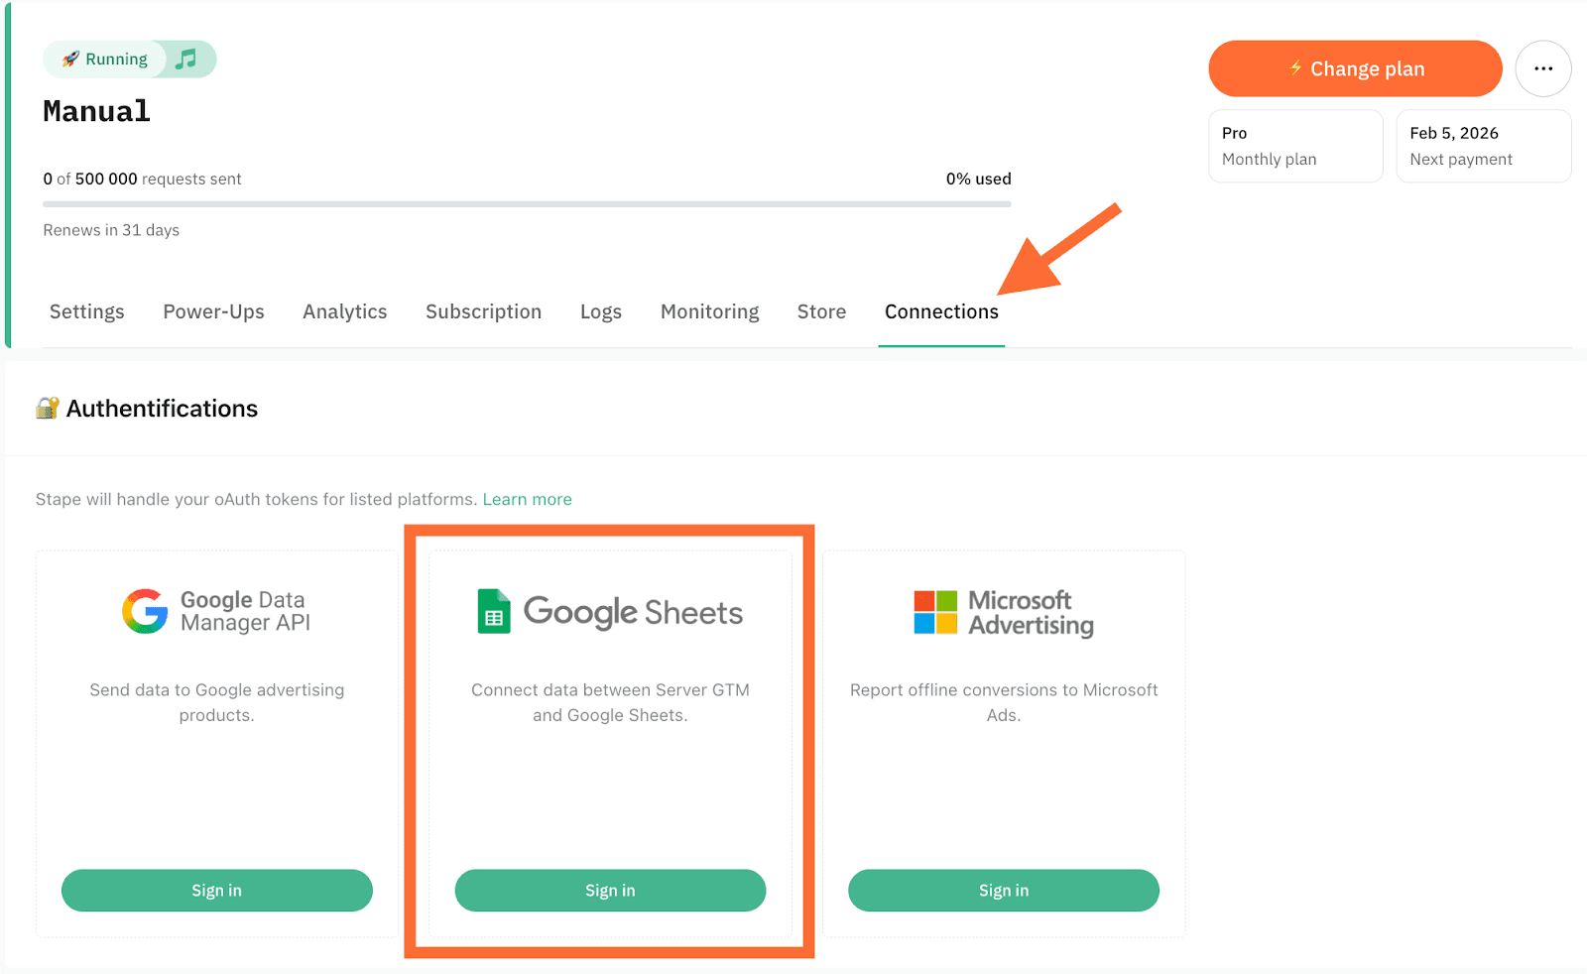Image resolution: width=1587 pixels, height=974 pixels.
Task: Click the requests usage progress bar
Action: 526,203
